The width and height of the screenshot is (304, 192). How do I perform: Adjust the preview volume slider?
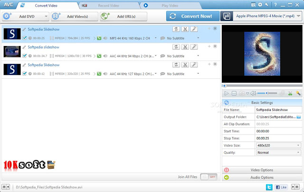267,93
